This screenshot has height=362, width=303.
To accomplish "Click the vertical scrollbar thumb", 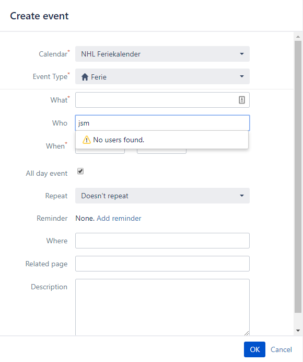I will 298,177.
